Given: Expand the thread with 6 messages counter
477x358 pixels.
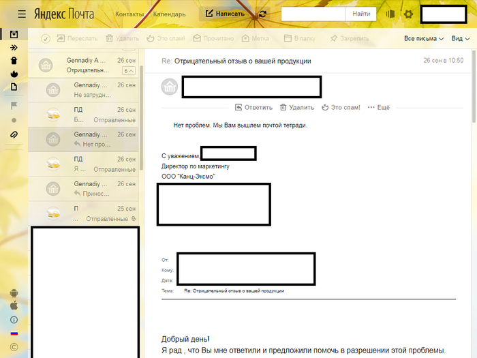Looking at the screenshot, I should click(127, 71).
